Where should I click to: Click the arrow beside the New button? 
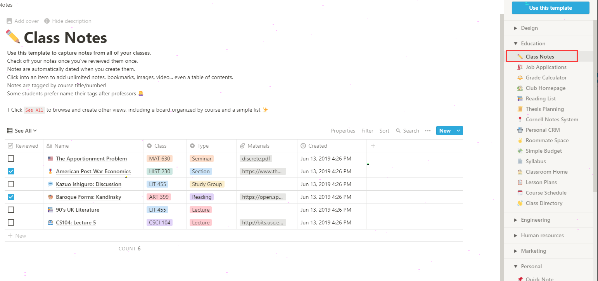click(x=459, y=131)
